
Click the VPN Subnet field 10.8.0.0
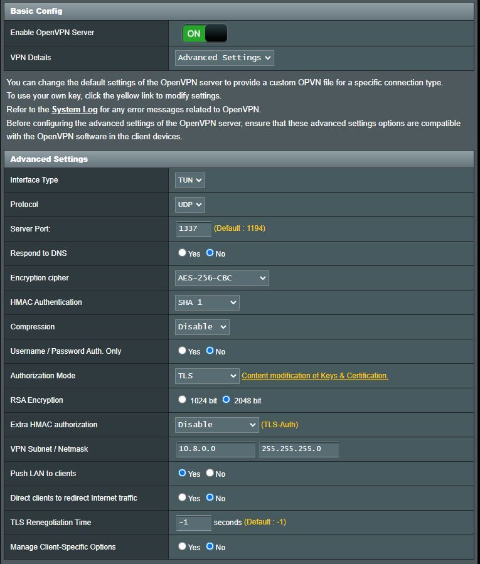tap(216, 449)
